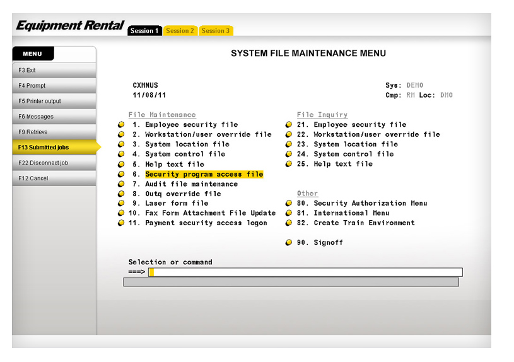Click yellow bullet beside 25. Help text file

[289, 164]
